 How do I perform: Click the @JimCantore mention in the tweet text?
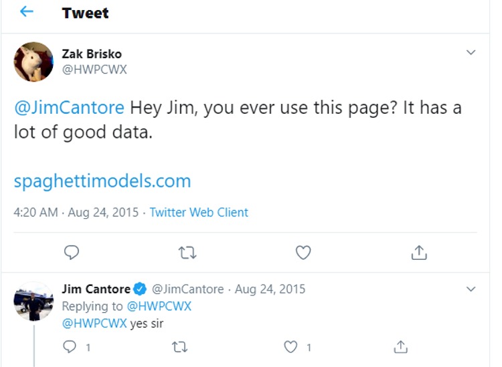point(69,107)
